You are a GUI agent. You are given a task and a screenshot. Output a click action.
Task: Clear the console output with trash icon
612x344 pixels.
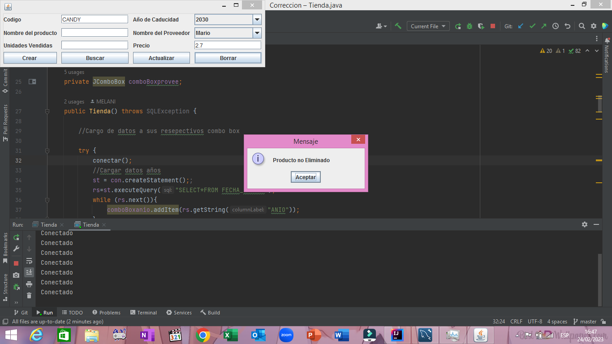(29, 296)
